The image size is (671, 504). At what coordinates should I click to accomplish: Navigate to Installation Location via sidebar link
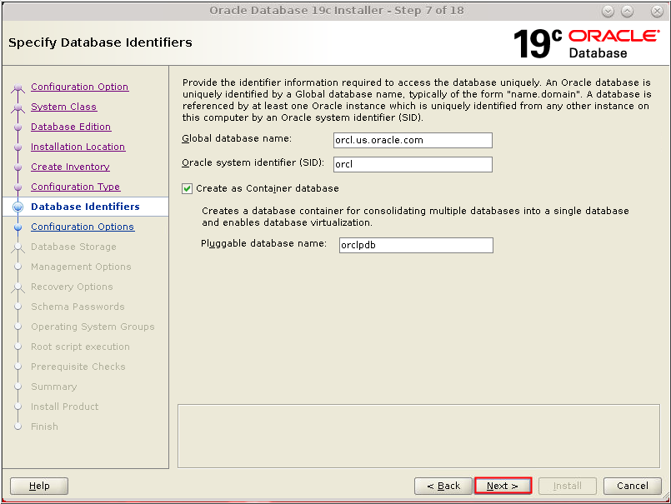pyautogui.click(x=78, y=147)
